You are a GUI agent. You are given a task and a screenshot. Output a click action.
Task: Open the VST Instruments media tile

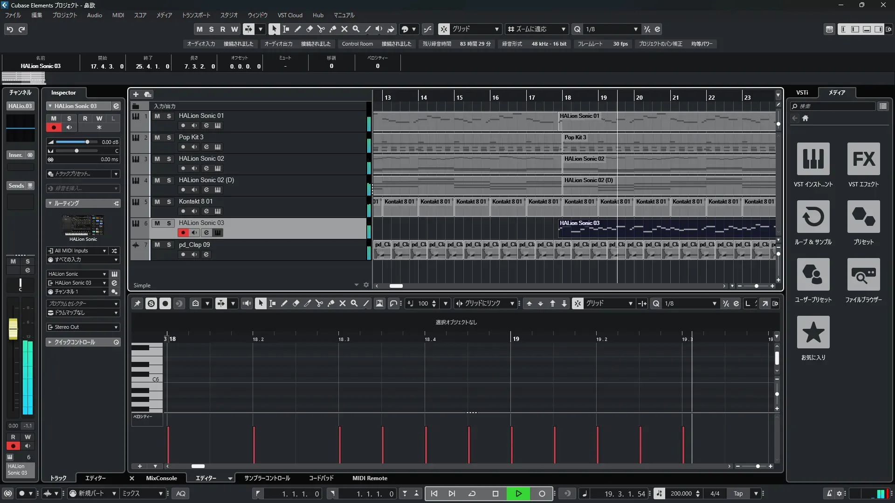(813, 159)
